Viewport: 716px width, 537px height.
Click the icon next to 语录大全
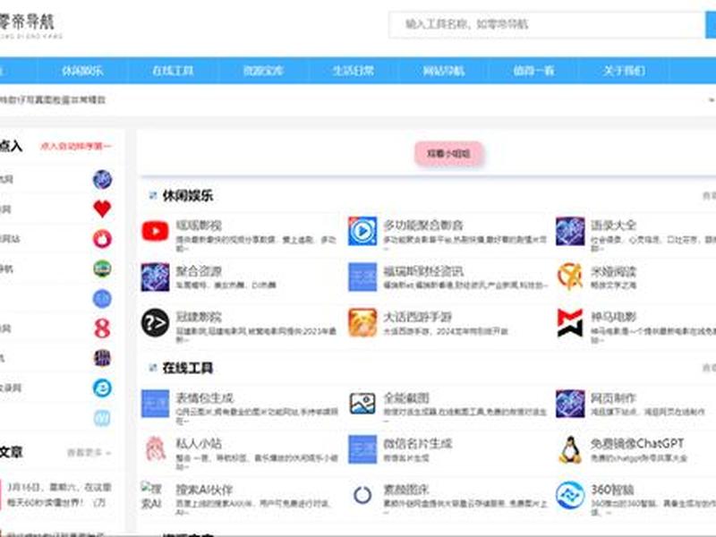(x=570, y=231)
